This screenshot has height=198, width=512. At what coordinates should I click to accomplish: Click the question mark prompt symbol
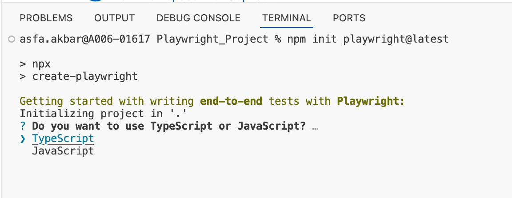[x=23, y=126]
